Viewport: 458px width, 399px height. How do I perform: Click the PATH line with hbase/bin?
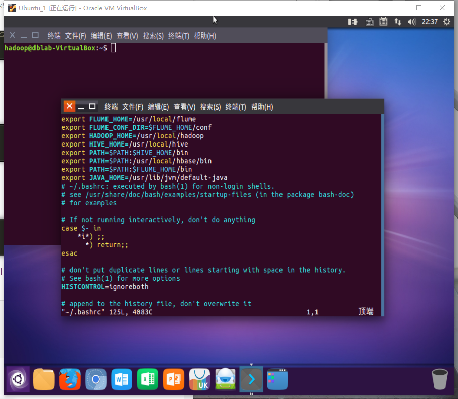pyautogui.click(x=136, y=161)
